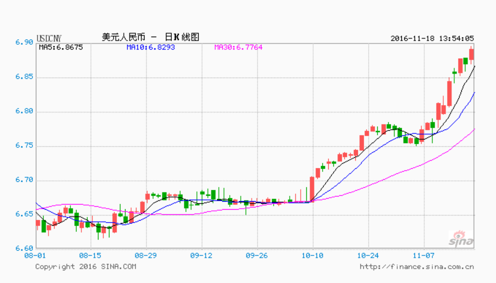496x283 pixels.
Task: Click the Copyright 2016 SINA.COM text
Action: coord(86,267)
